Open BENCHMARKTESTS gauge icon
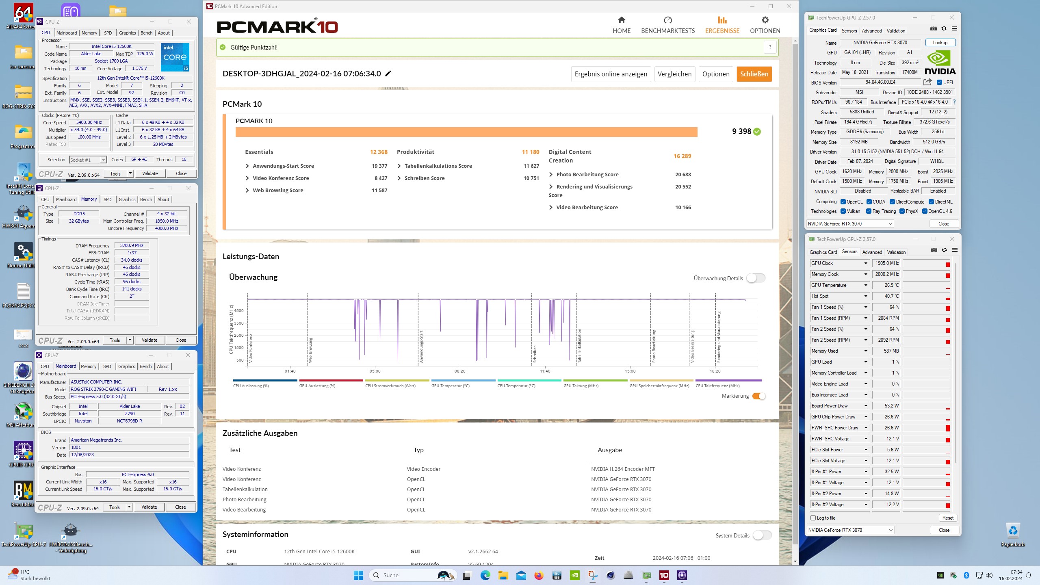The image size is (1040, 585). point(668,20)
